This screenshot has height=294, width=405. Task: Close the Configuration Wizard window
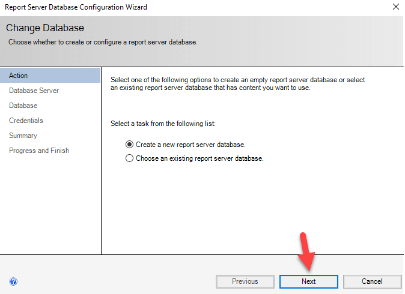click(395, 7)
